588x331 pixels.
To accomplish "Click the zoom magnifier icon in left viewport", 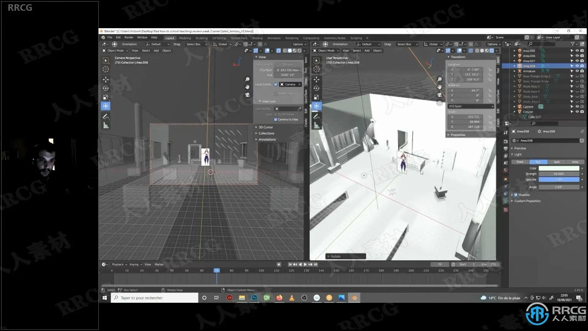I will tap(247, 79).
